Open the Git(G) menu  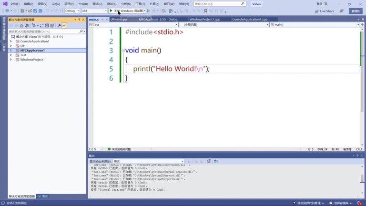[x=56, y=4]
